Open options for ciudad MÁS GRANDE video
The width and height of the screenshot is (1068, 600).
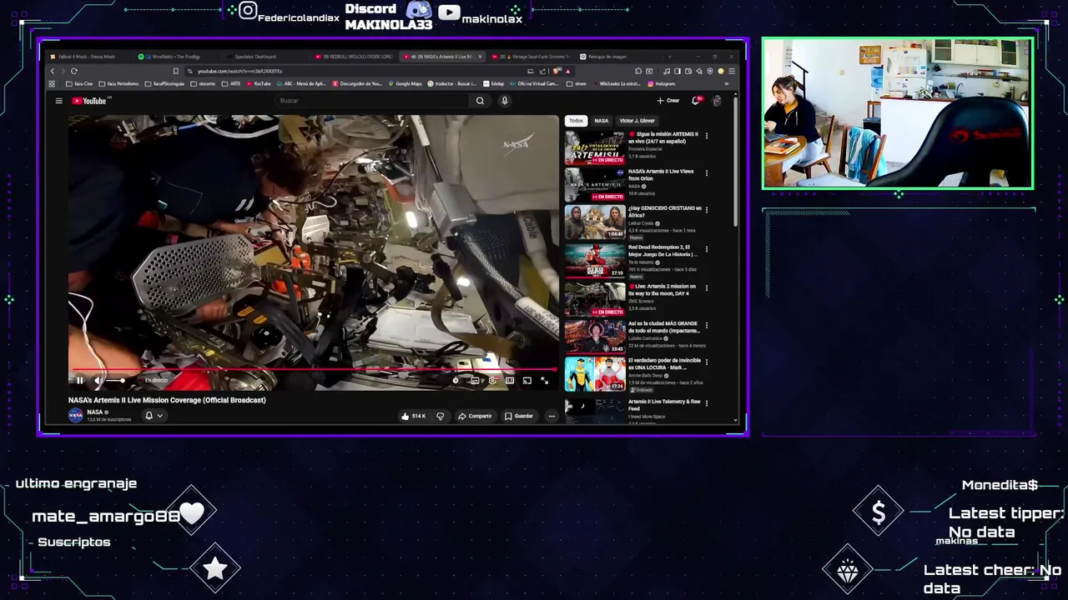pos(707,325)
